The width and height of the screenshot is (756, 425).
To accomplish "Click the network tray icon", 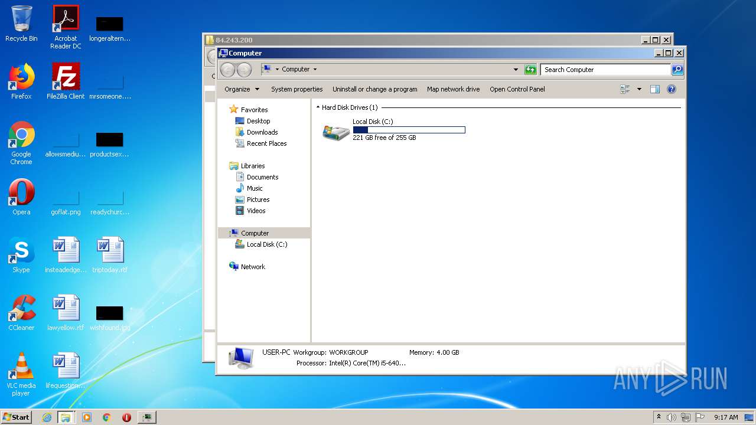I will (x=686, y=417).
